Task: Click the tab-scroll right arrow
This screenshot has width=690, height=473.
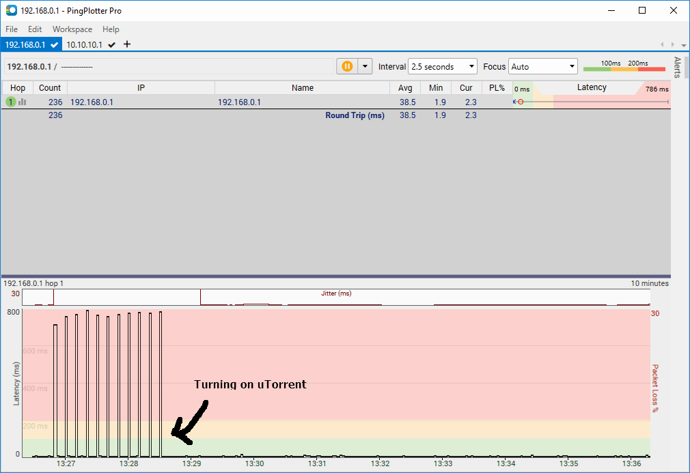Action: (672, 44)
